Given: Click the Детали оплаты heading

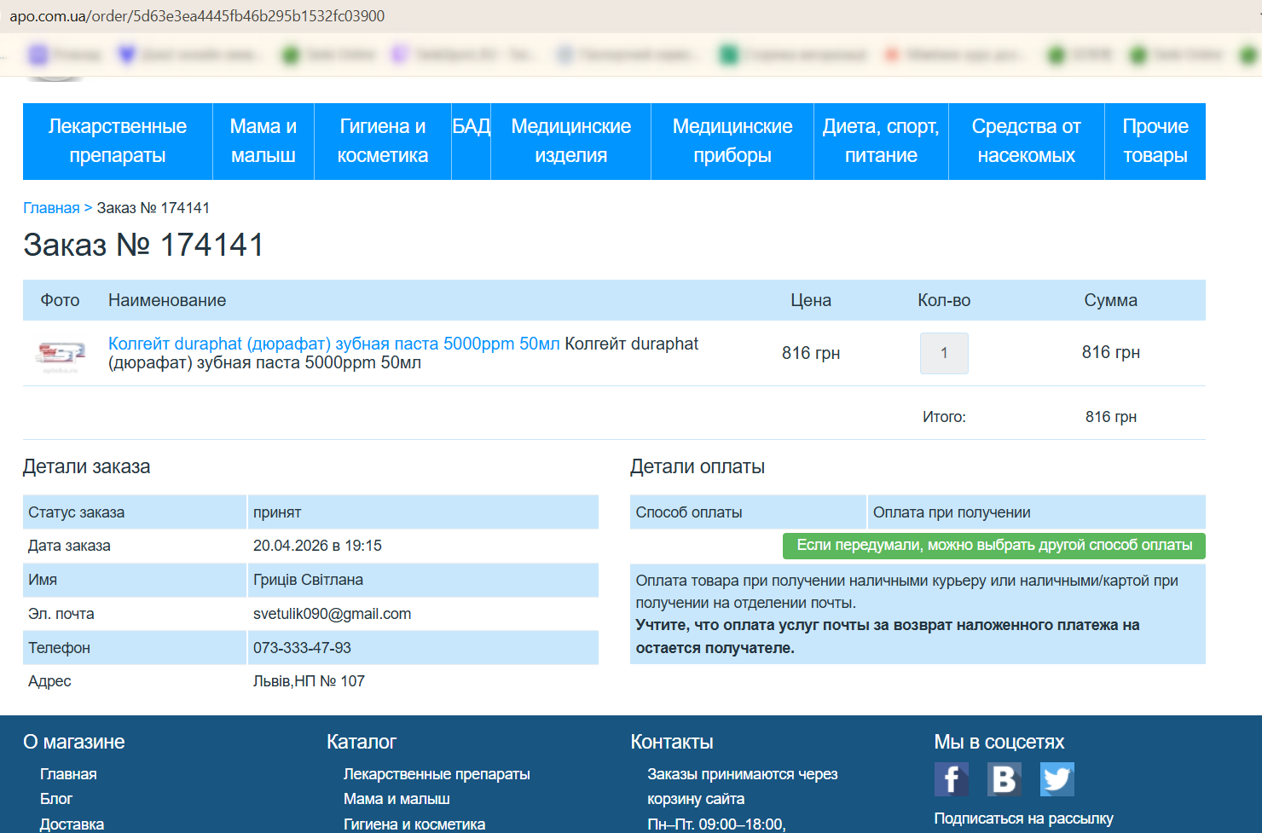Looking at the screenshot, I should click(x=698, y=467).
